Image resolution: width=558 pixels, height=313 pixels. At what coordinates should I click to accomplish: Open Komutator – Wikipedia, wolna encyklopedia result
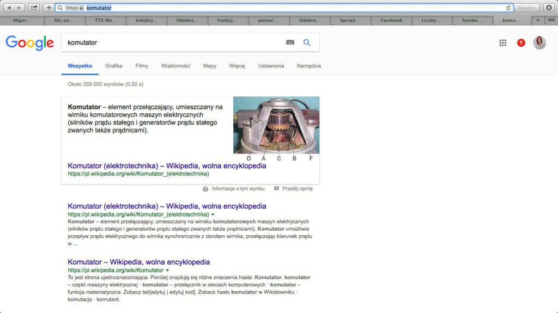click(139, 262)
